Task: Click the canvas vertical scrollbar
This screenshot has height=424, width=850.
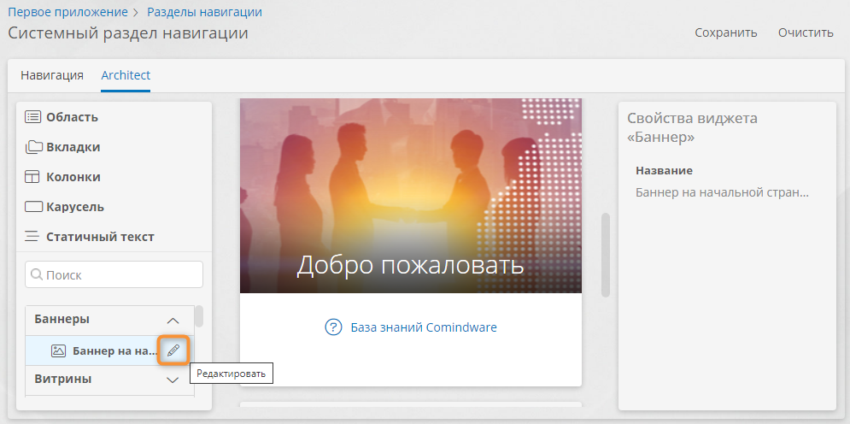Action: click(607, 255)
